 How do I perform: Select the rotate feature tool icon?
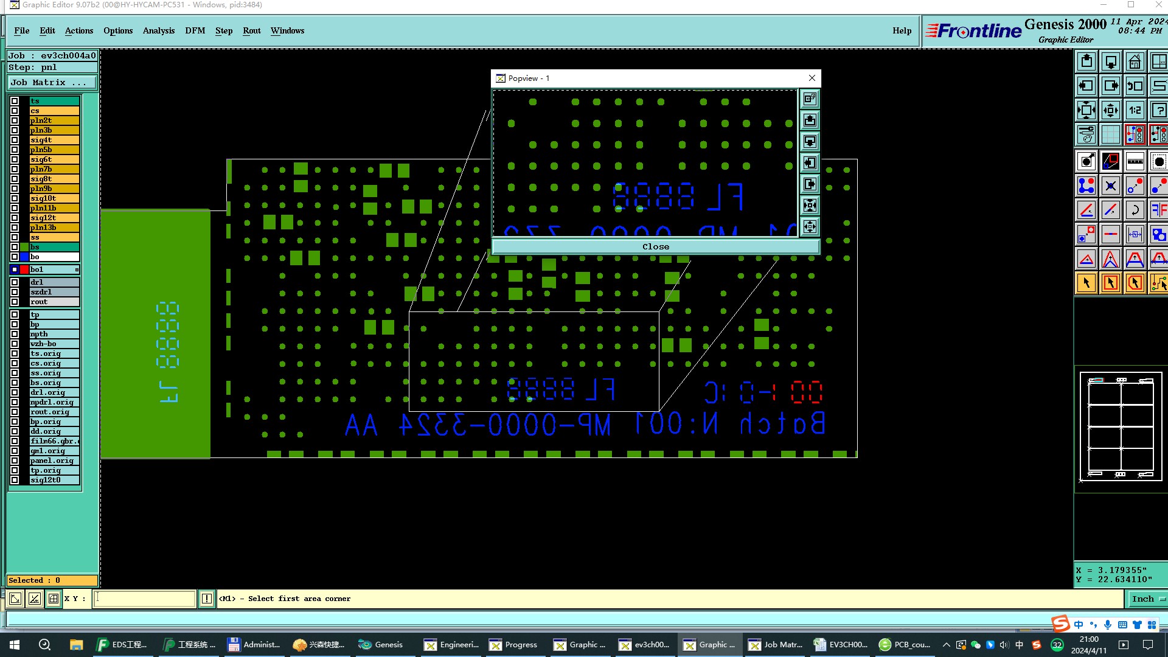coord(1135,210)
